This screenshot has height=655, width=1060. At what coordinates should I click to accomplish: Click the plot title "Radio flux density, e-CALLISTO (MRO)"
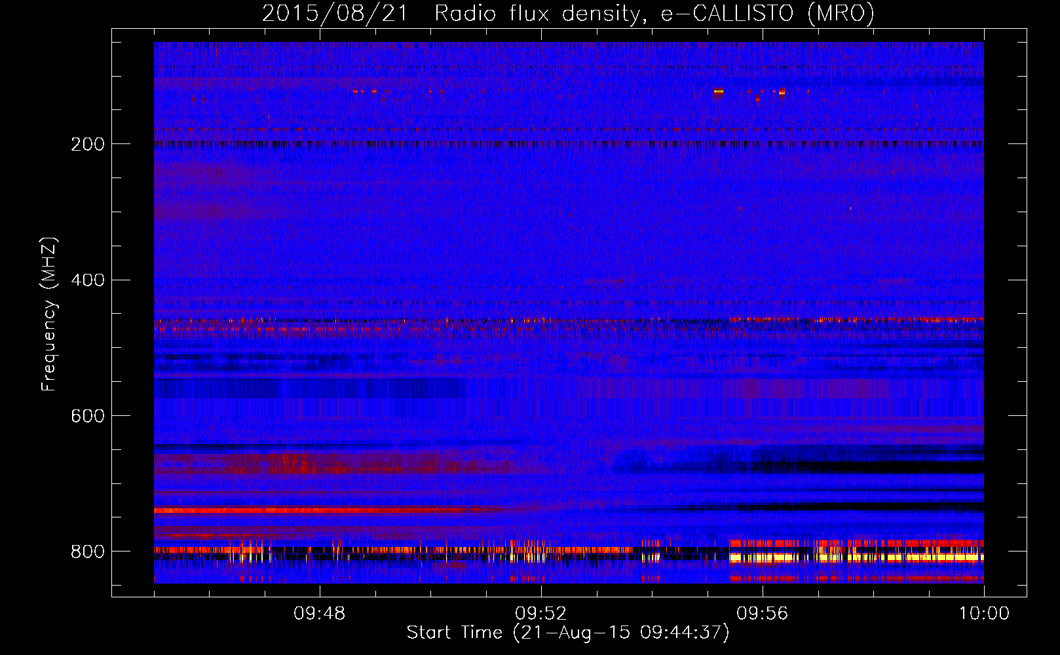click(x=654, y=14)
